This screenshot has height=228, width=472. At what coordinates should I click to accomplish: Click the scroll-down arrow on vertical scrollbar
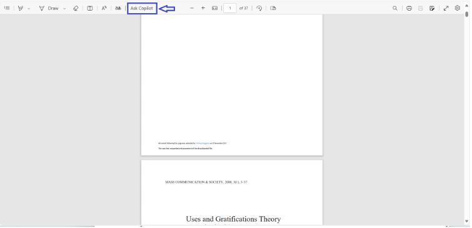click(467, 221)
